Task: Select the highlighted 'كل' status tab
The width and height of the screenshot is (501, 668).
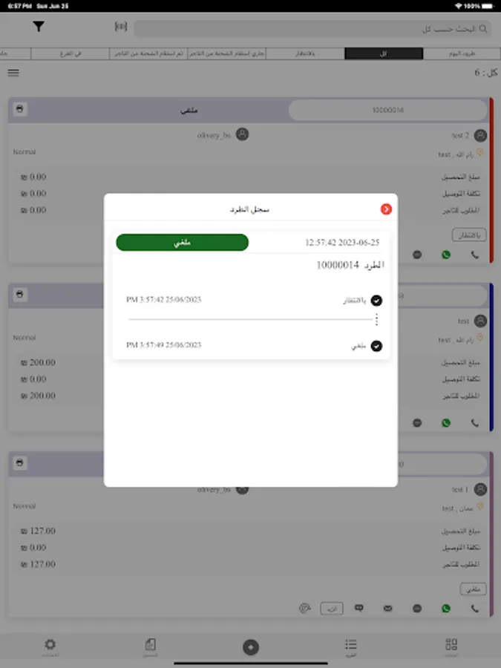Action: click(384, 53)
